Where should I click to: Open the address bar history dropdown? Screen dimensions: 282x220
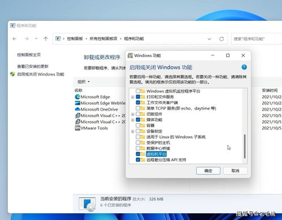coord(209,39)
